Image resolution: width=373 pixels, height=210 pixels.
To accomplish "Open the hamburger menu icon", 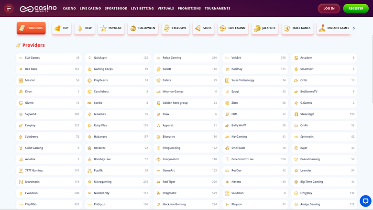I will tap(9, 8).
